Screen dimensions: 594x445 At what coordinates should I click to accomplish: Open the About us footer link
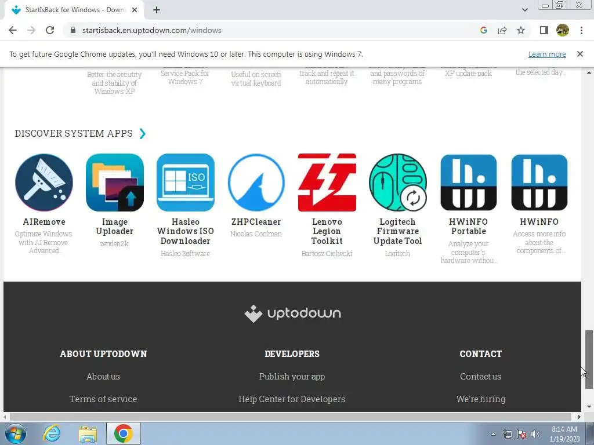point(103,377)
